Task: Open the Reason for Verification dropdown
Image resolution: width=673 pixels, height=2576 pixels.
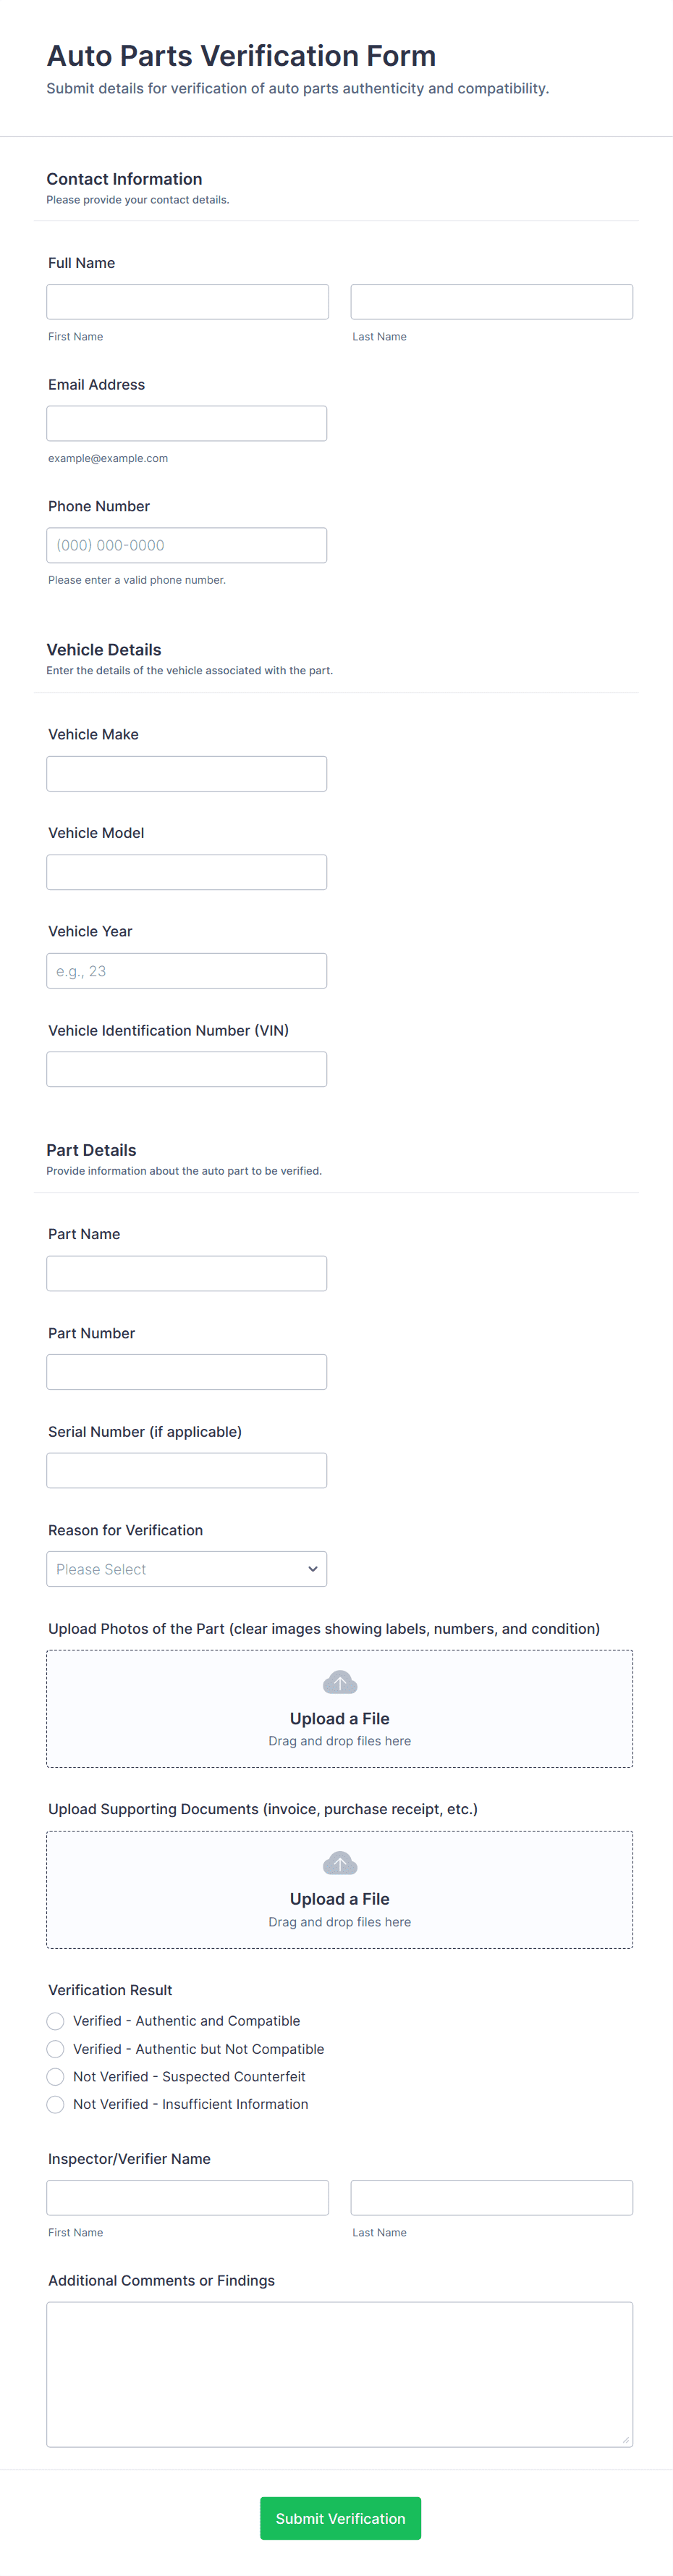Action: (187, 1569)
